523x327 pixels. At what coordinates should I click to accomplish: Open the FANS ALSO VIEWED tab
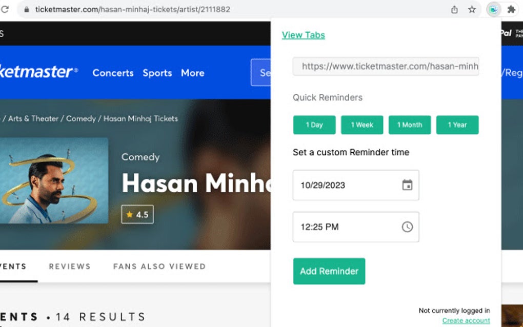click(x=159, y=266)
